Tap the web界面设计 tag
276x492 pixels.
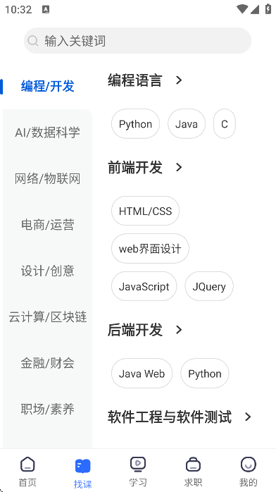point(150,249)
